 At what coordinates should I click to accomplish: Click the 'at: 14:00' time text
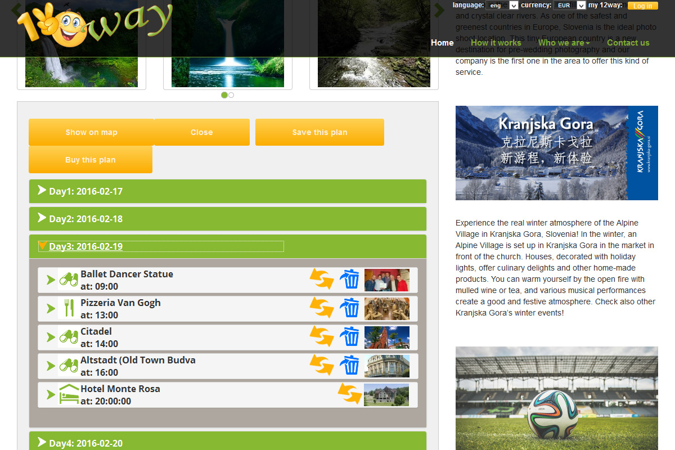pyautogui.click(x=99, y=344)
